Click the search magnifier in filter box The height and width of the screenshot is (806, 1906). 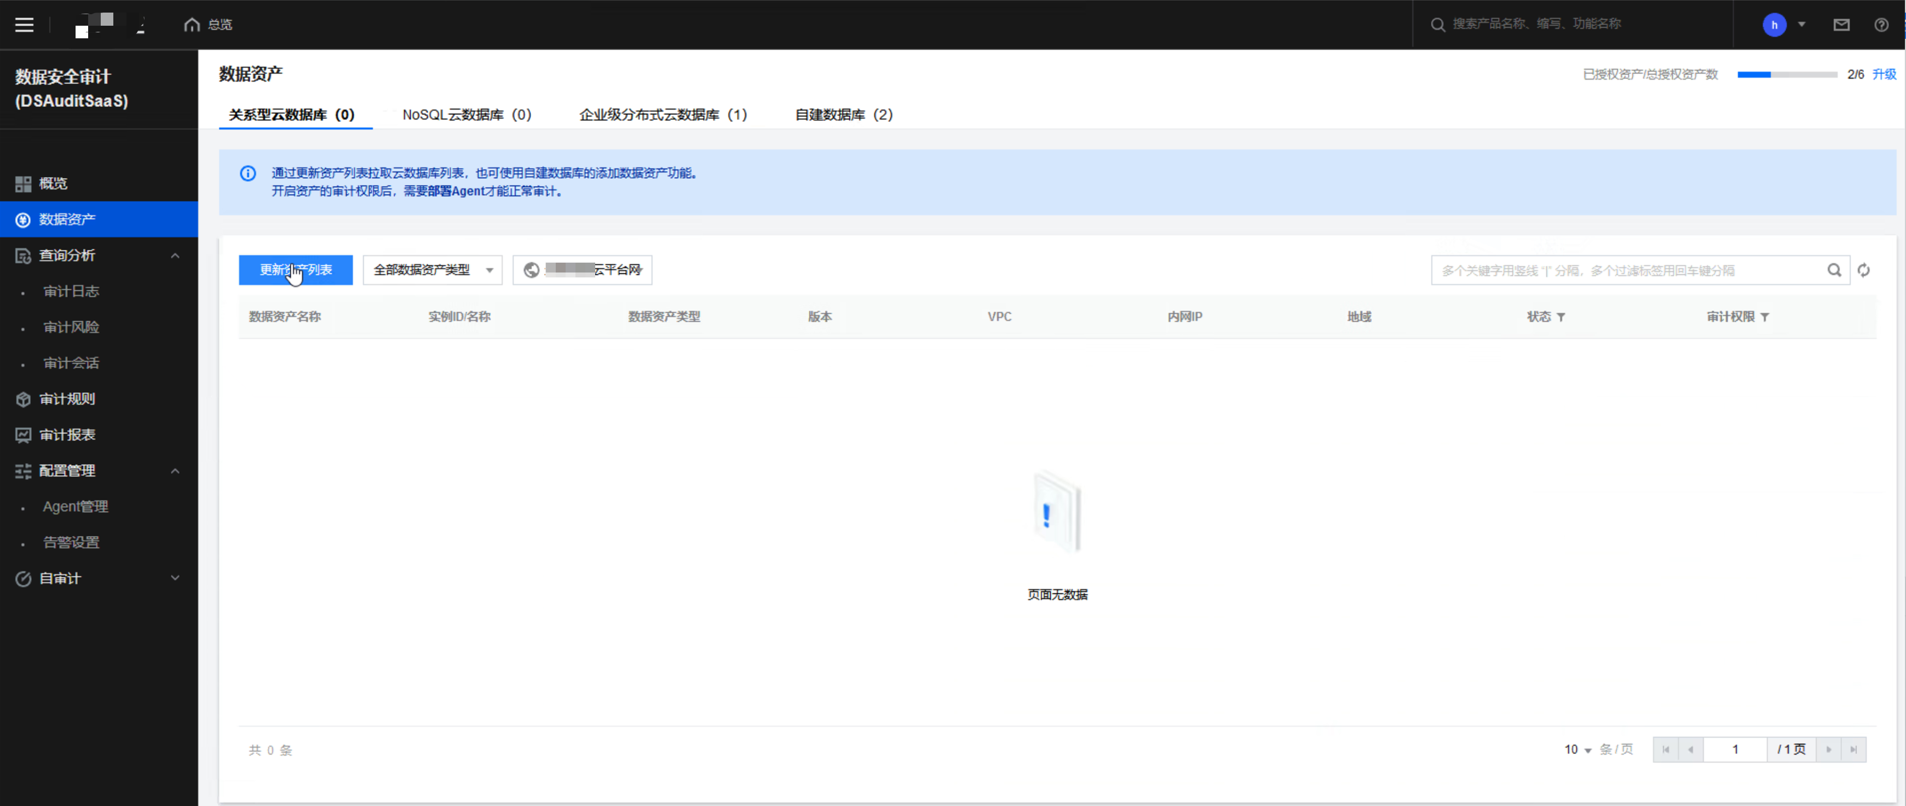click(x=1834, y=271)
